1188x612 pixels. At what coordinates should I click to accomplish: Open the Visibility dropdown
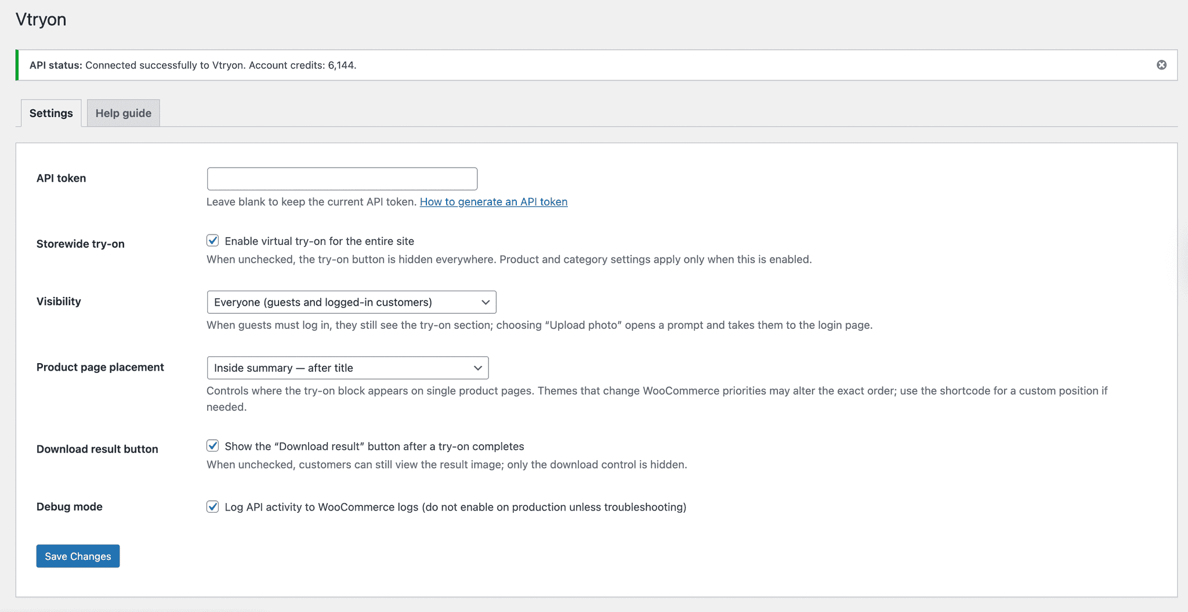(x=352, y=302)
